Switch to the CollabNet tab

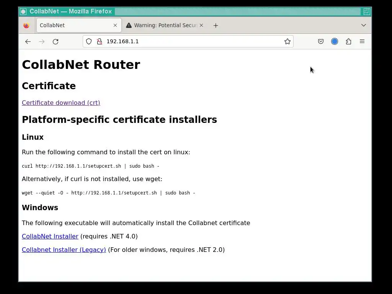79,25
